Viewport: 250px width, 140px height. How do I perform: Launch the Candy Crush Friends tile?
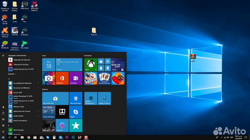91,78
